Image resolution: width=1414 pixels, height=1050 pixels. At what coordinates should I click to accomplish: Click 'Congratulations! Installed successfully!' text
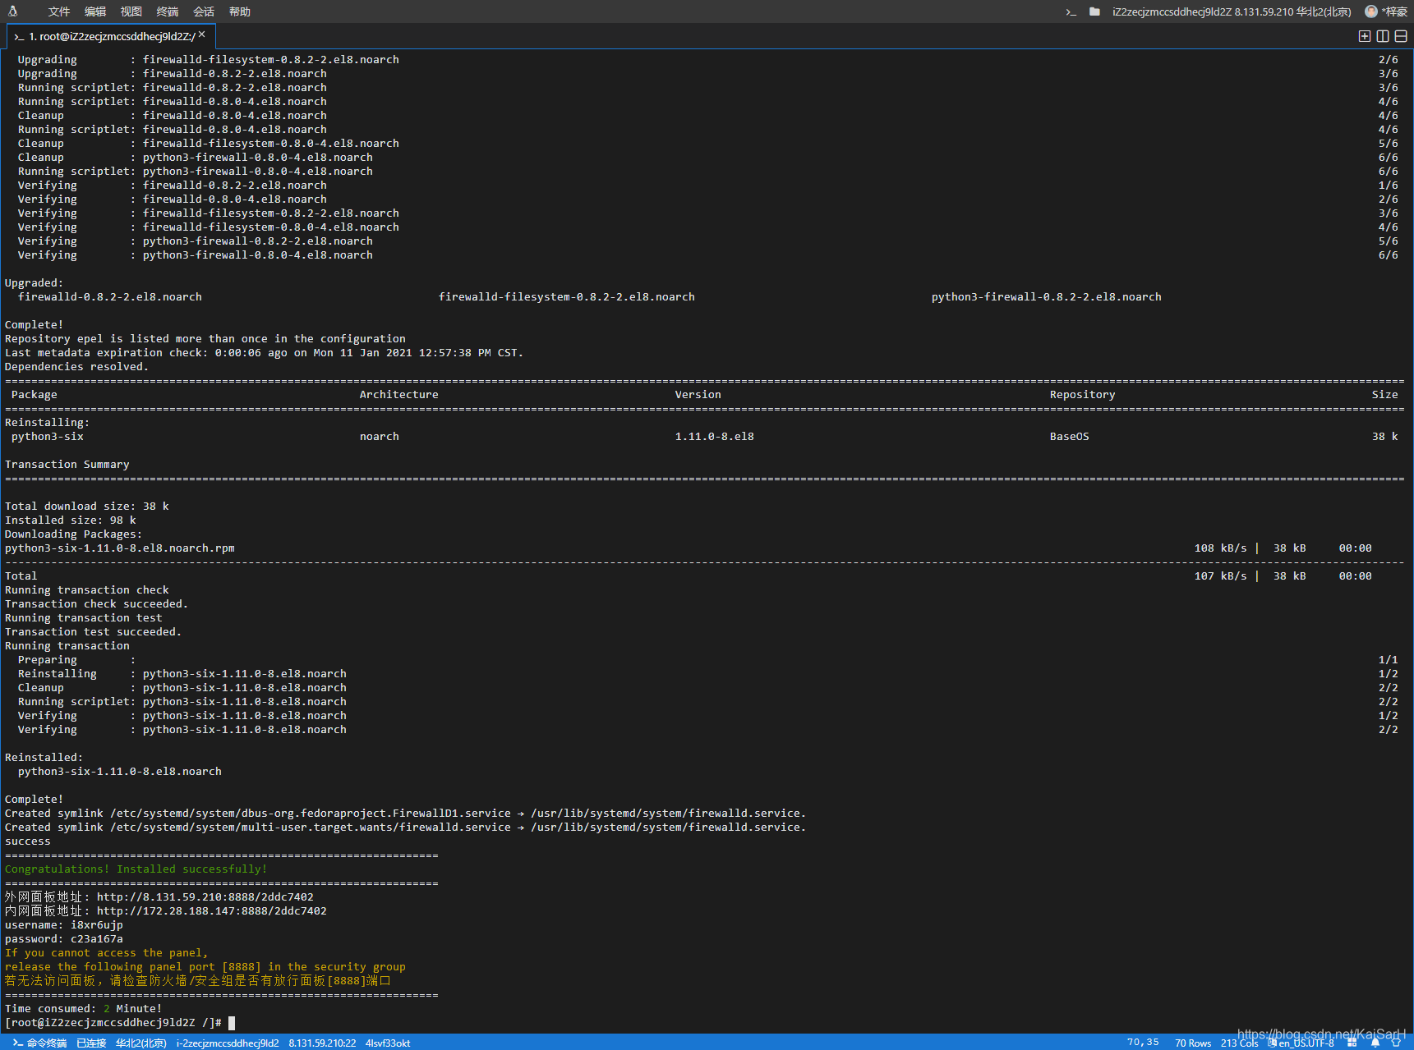tap(136, 869)
